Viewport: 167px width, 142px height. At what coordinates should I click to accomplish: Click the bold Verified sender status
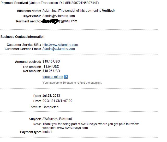tap(108, 11)
